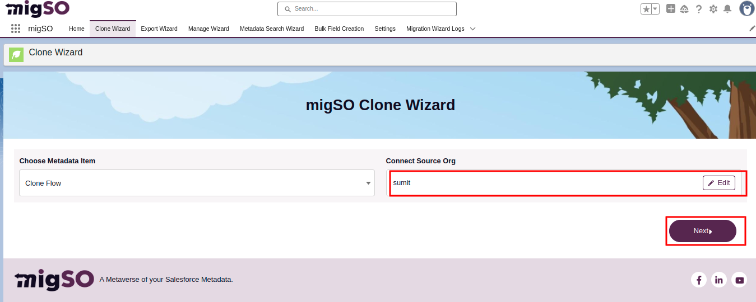
Task: Click Edit for source org sumit
Action: pyautogui.click(x=718, y=183)
